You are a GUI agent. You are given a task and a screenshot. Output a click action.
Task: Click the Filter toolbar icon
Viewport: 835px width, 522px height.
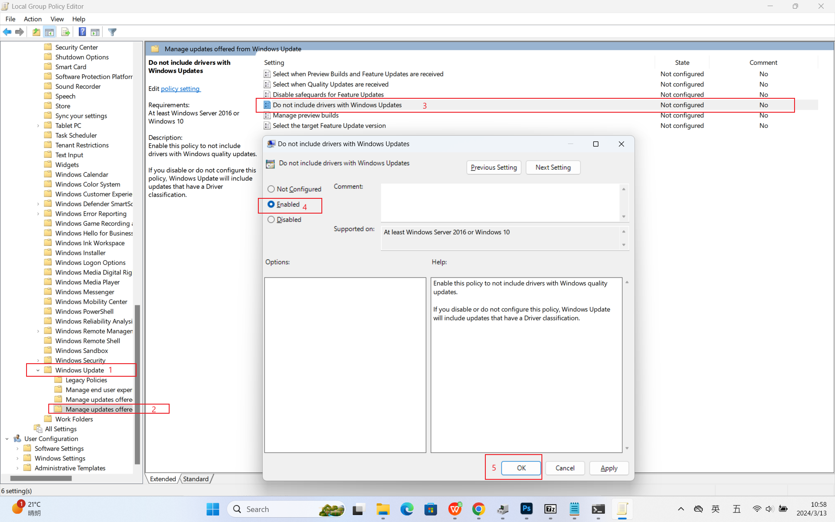(112, 32)
